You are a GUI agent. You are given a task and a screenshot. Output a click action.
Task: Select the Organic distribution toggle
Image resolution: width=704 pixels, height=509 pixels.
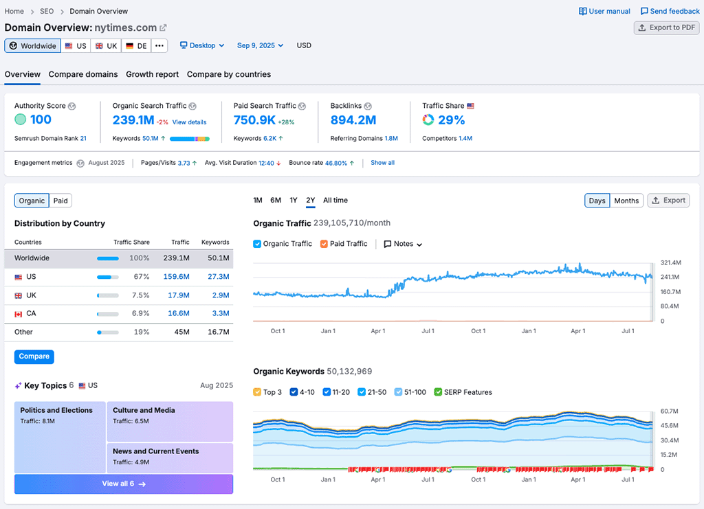pyautogui.click(x=32, y=201)
